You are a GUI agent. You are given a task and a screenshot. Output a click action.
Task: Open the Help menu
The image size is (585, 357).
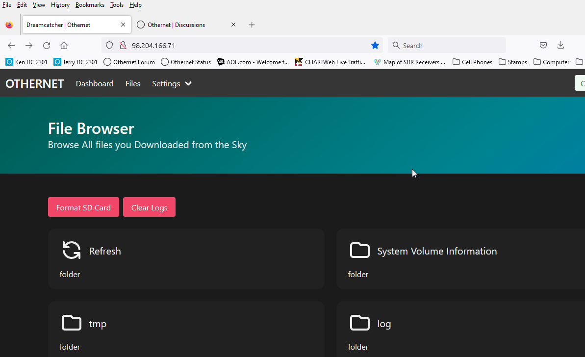pyautogui.click(x=135, y=5)
